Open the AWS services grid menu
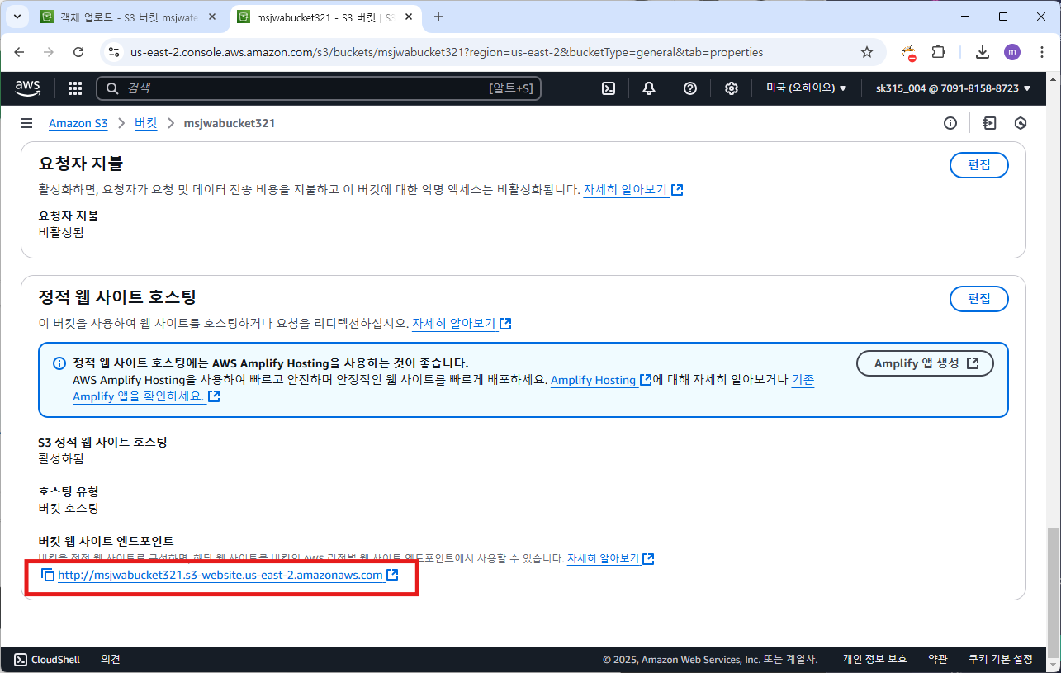This screenshot has width=1061, height=673. [x=75, y=88]
